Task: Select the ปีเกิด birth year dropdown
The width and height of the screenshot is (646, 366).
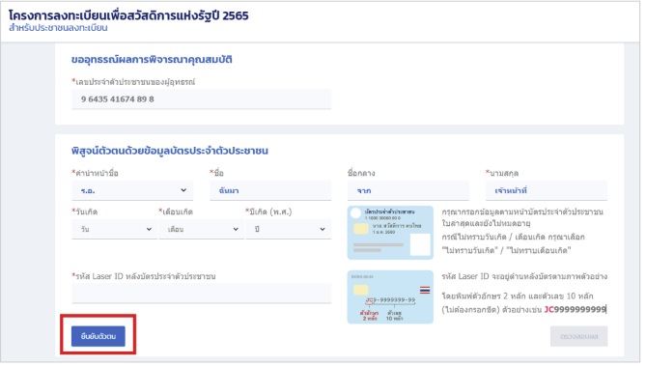Action: click(289, 229)
